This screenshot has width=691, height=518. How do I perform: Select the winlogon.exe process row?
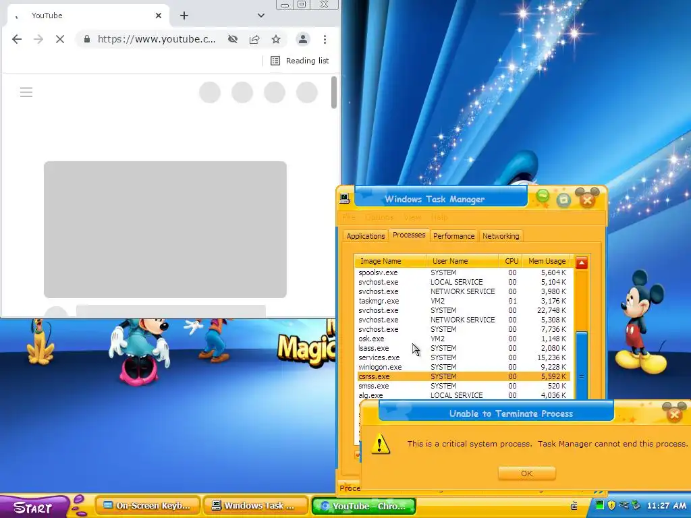tap(464, 367)
